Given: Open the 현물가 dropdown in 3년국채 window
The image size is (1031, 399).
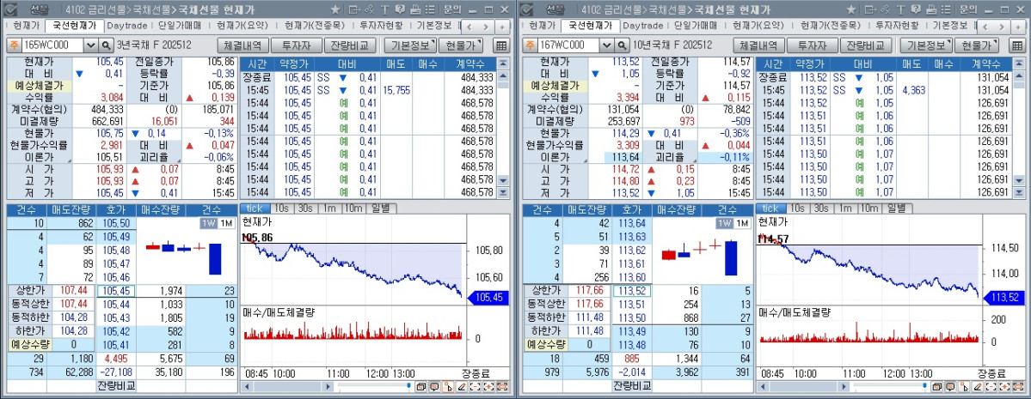Looking at the screenshot, I should (461, 45).
